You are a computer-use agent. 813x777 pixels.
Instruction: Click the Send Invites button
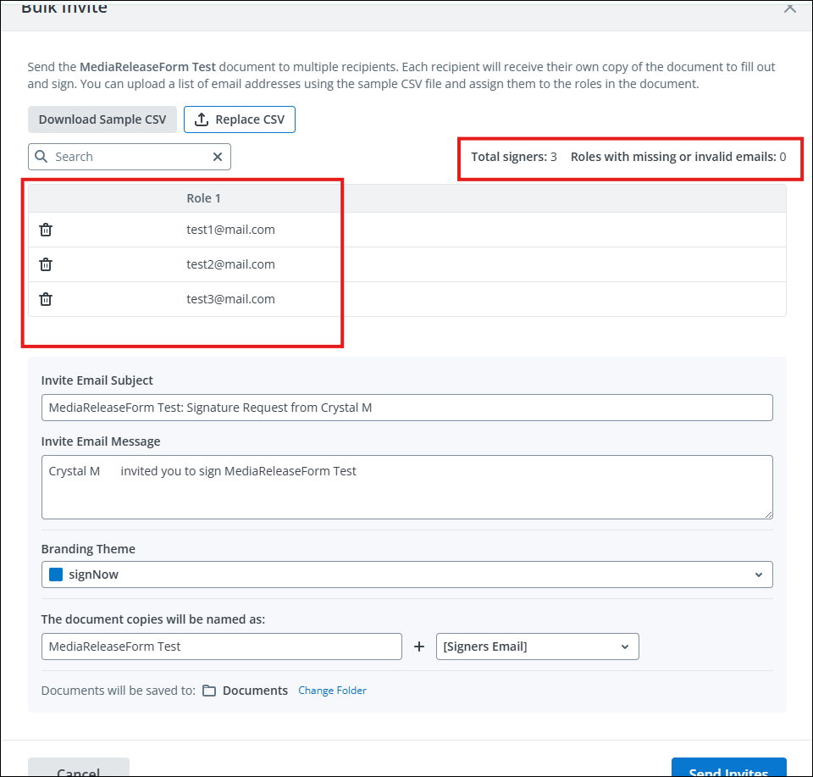728,768
